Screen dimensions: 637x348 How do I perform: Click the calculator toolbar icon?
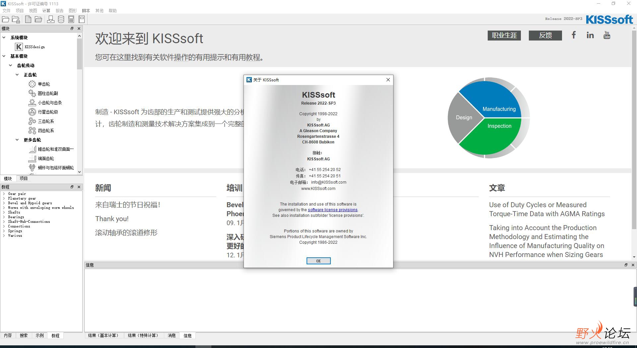(x=71, y=19)
